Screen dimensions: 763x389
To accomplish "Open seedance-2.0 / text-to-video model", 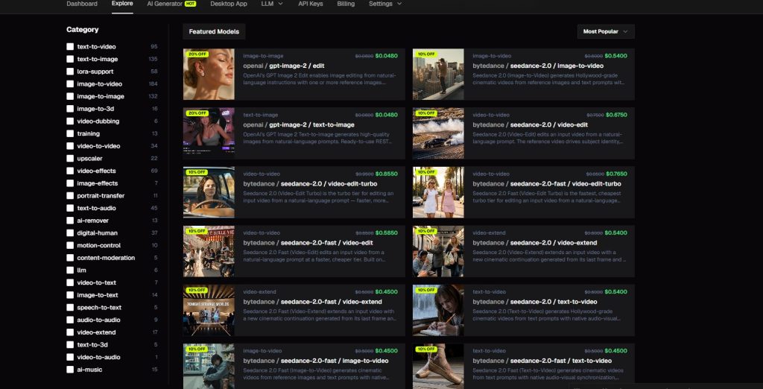I will [x=524, y=310].
